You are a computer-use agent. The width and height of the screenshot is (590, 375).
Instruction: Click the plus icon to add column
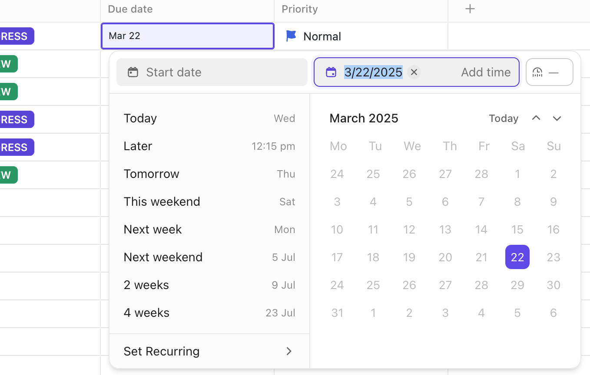coord(470,9)
